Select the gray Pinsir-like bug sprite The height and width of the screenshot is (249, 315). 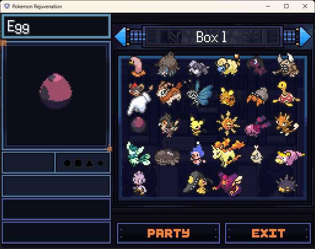[x=168, y=65]
